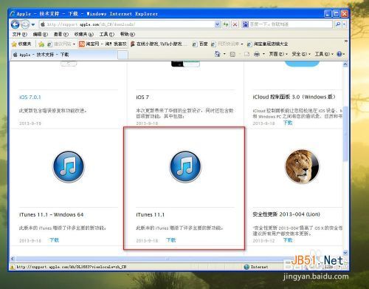369x289 pixels.
Task: Click the search magnifier icon
Action: [x=338, y=24]
